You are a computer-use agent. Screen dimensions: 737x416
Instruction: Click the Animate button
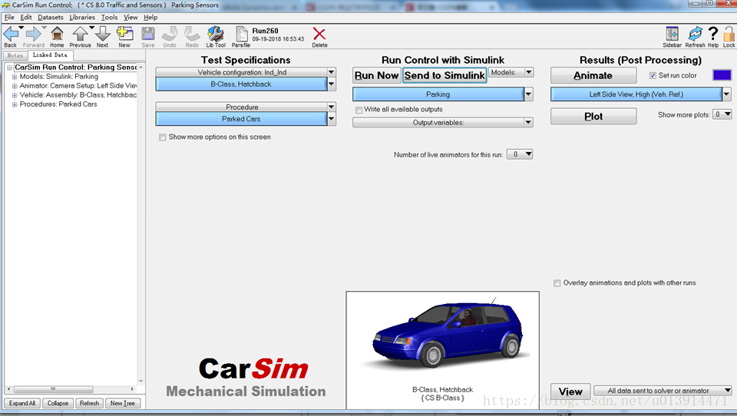[593, 75]
